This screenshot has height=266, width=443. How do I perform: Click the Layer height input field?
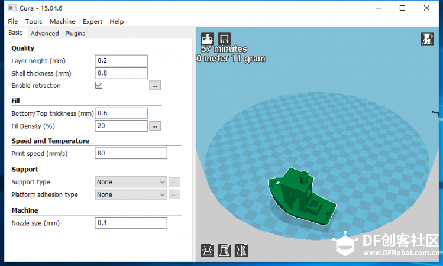[121, 60]
